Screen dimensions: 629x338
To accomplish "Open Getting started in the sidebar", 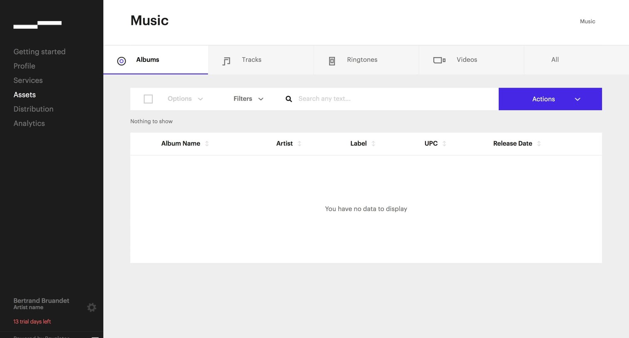I will [x=40, y=51].
